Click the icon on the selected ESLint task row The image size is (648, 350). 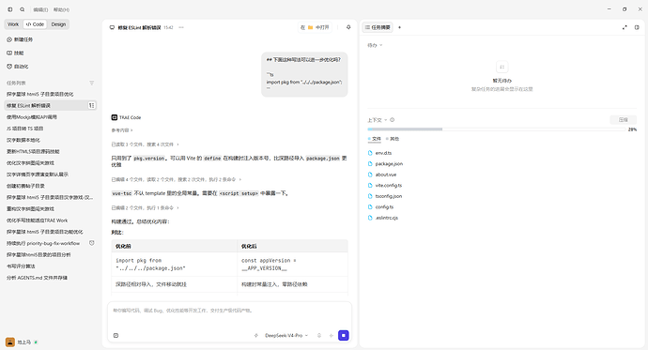tap(91, 105)
